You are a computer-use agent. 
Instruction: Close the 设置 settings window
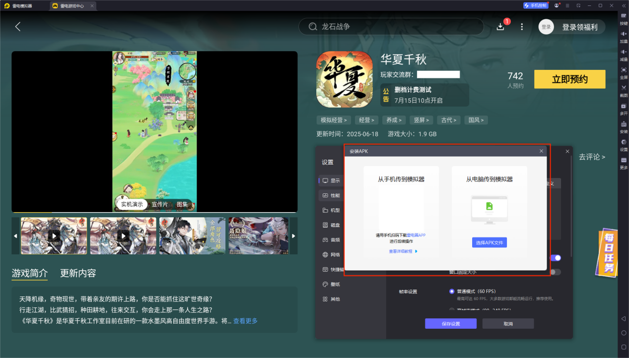click(x=567, y=151)
